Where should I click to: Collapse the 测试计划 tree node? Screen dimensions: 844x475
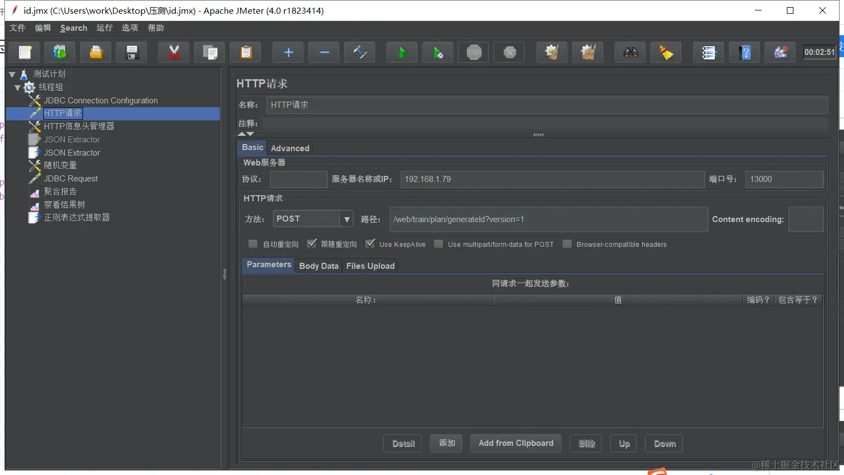[12, 74]
